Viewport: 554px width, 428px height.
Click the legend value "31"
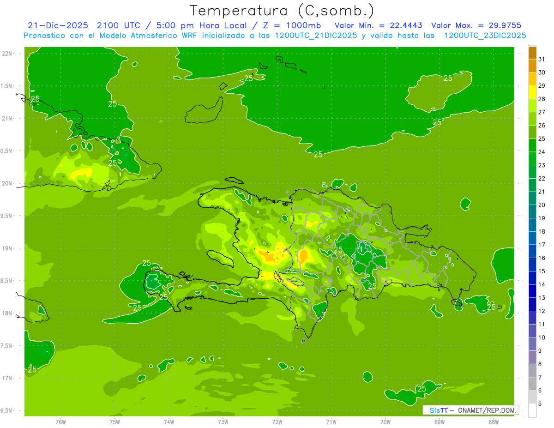[542, 59]
